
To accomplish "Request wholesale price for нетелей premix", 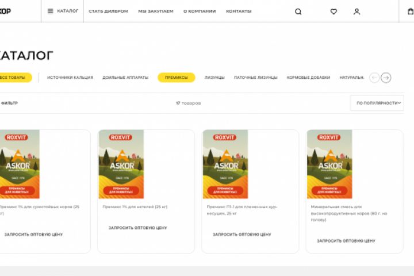I will [x=137, y=228].
